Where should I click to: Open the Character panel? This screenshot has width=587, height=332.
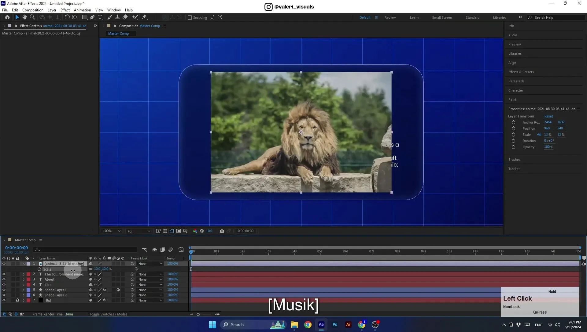point(515,91)
